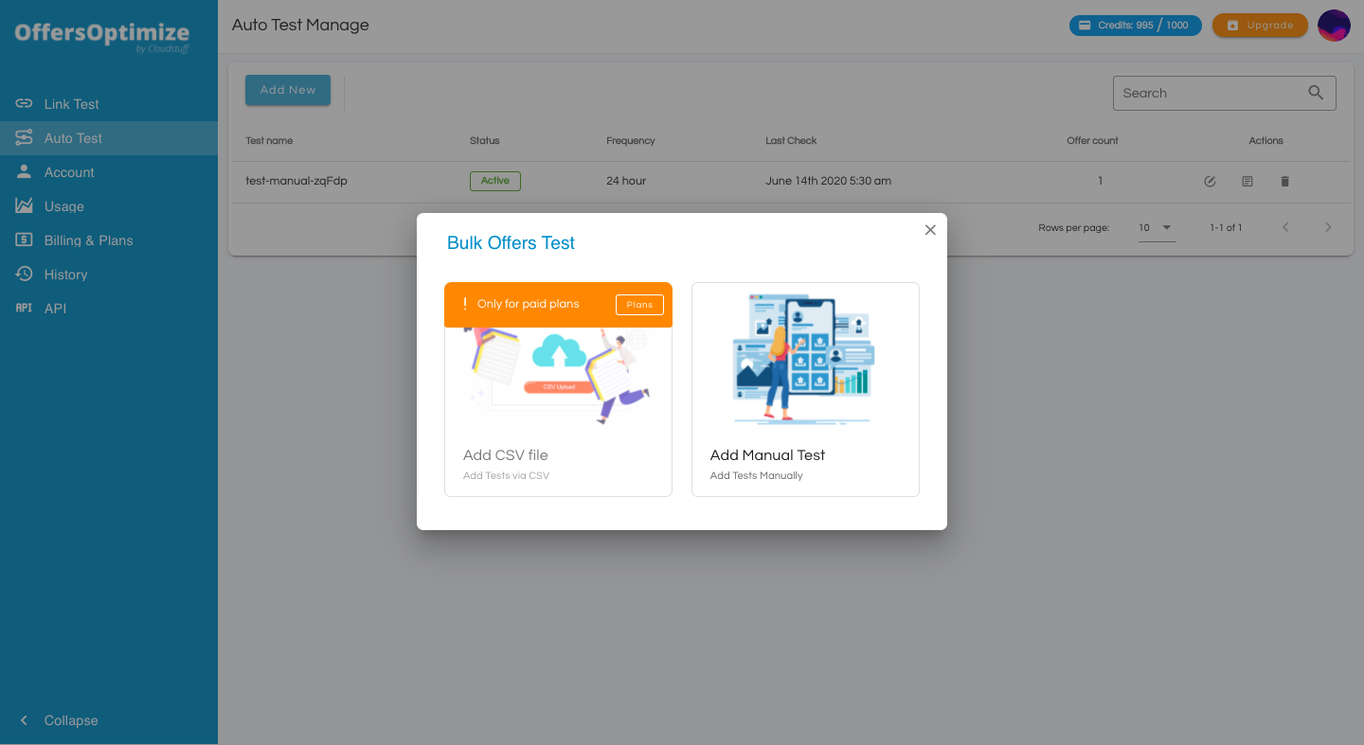
Task: Click the Add New button
Action: coord(288,90)
